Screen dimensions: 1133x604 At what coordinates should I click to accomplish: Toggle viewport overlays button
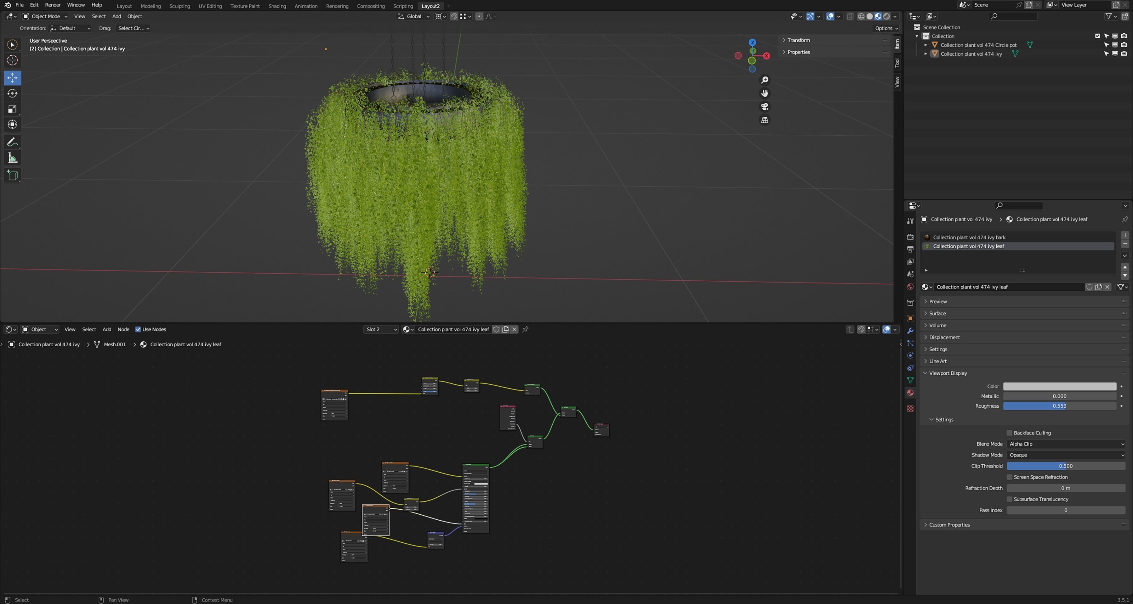tap(830, 16)
